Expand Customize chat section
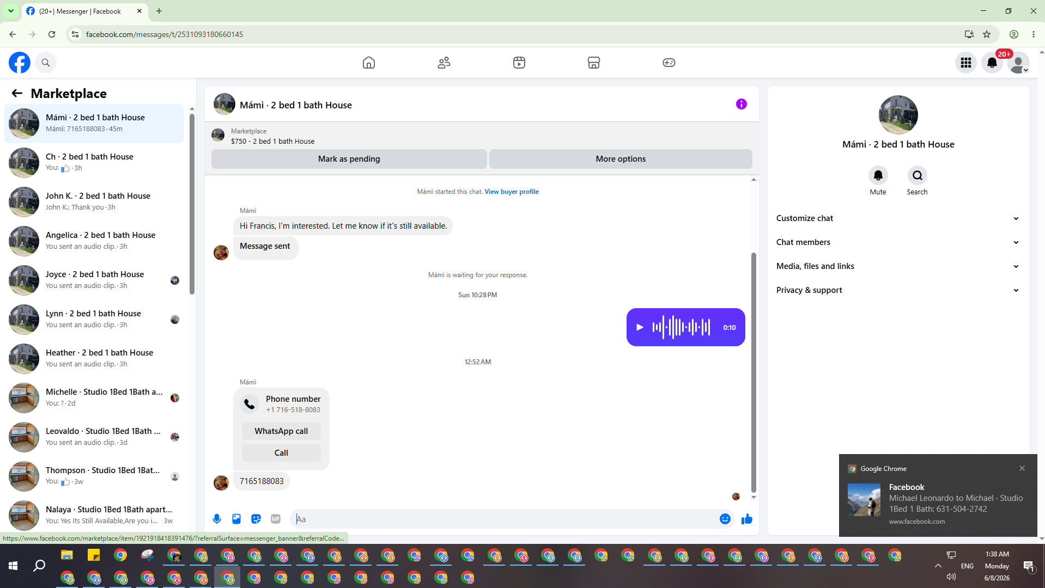Viewport: 1045px width, 588px height. click(898, 218)
